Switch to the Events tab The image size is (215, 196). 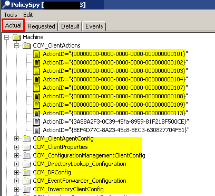tap(94, 26)
